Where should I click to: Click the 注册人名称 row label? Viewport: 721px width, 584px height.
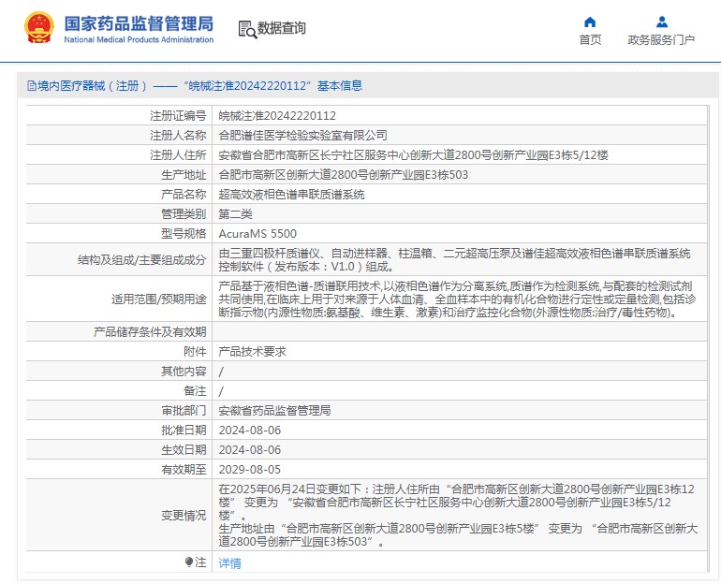click(178, 136)
